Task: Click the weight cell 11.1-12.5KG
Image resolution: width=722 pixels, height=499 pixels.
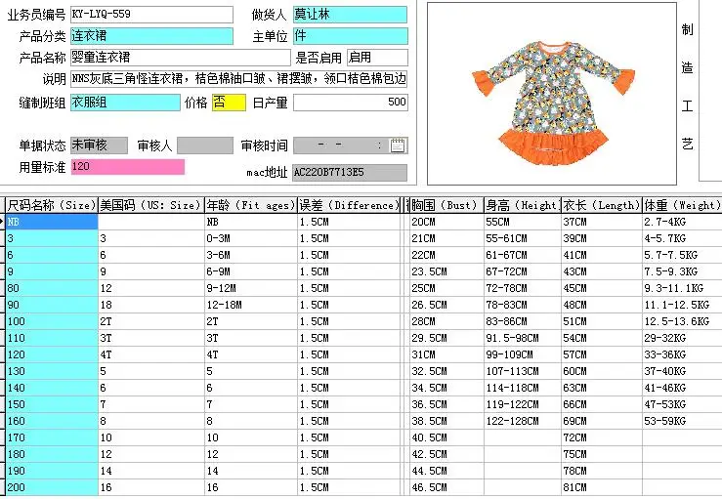Action: (x=682, y=305)
